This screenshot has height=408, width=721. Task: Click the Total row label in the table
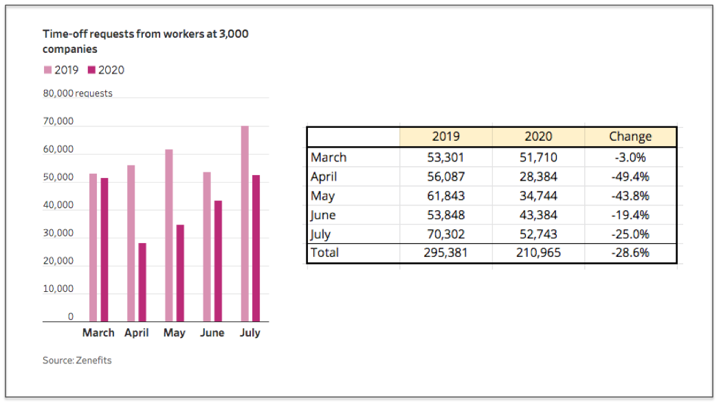(x=324, y=253)
